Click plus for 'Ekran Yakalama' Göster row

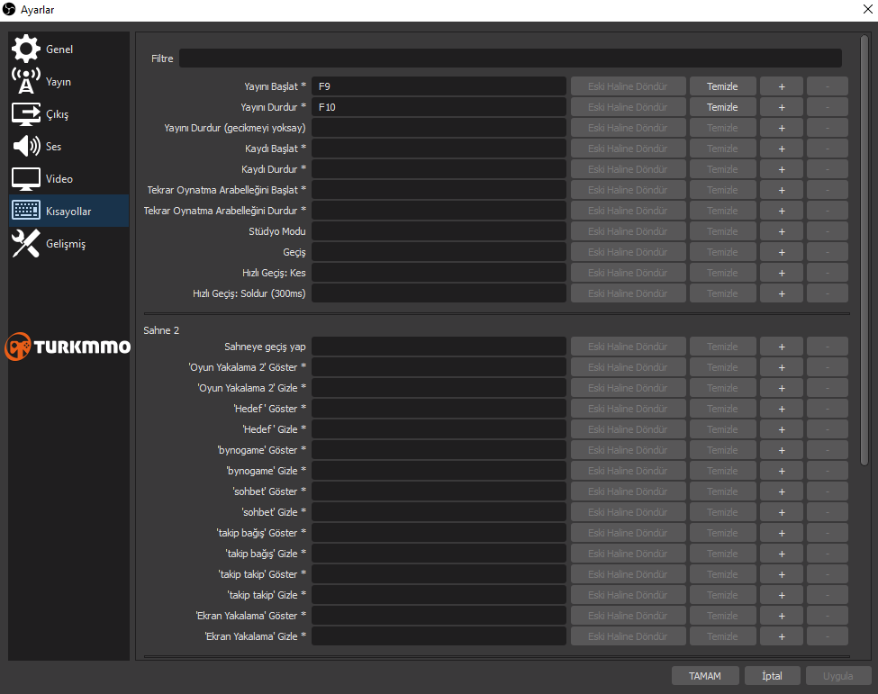pyautogui.click(x=782, y=617)
